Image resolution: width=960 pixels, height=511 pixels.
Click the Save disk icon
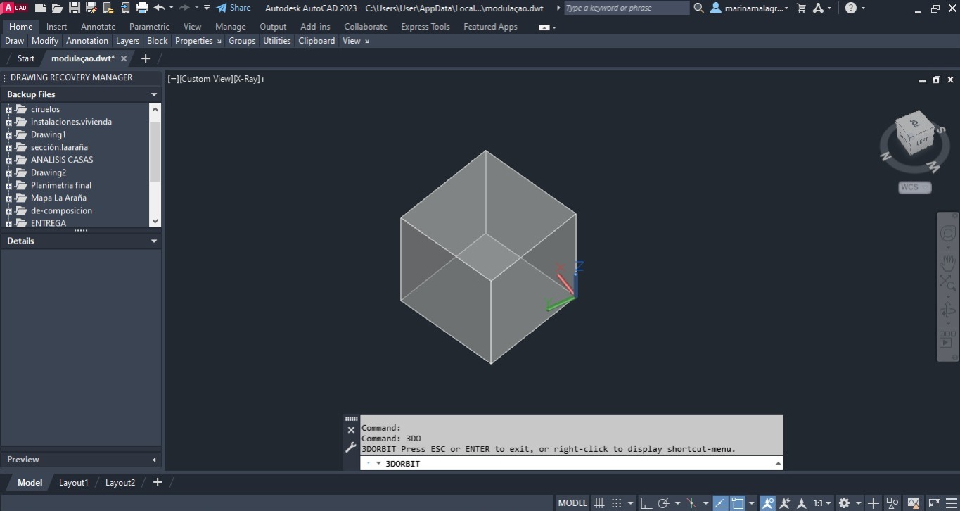tap(74, 8)
